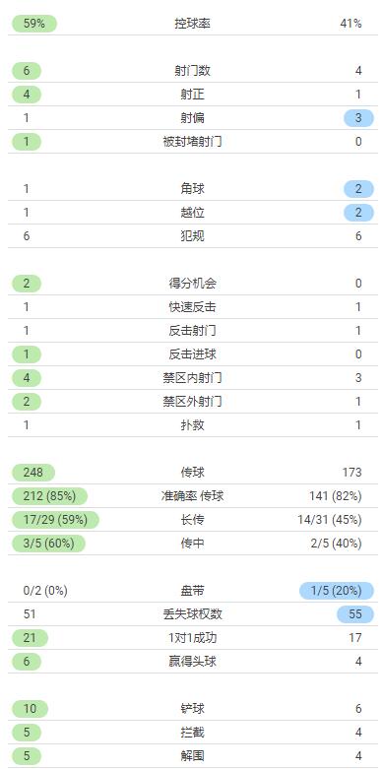Image resolution: width=383 pixels, height=769 pixels.
Task: Select the 射门数 row label
Action: 192,71
